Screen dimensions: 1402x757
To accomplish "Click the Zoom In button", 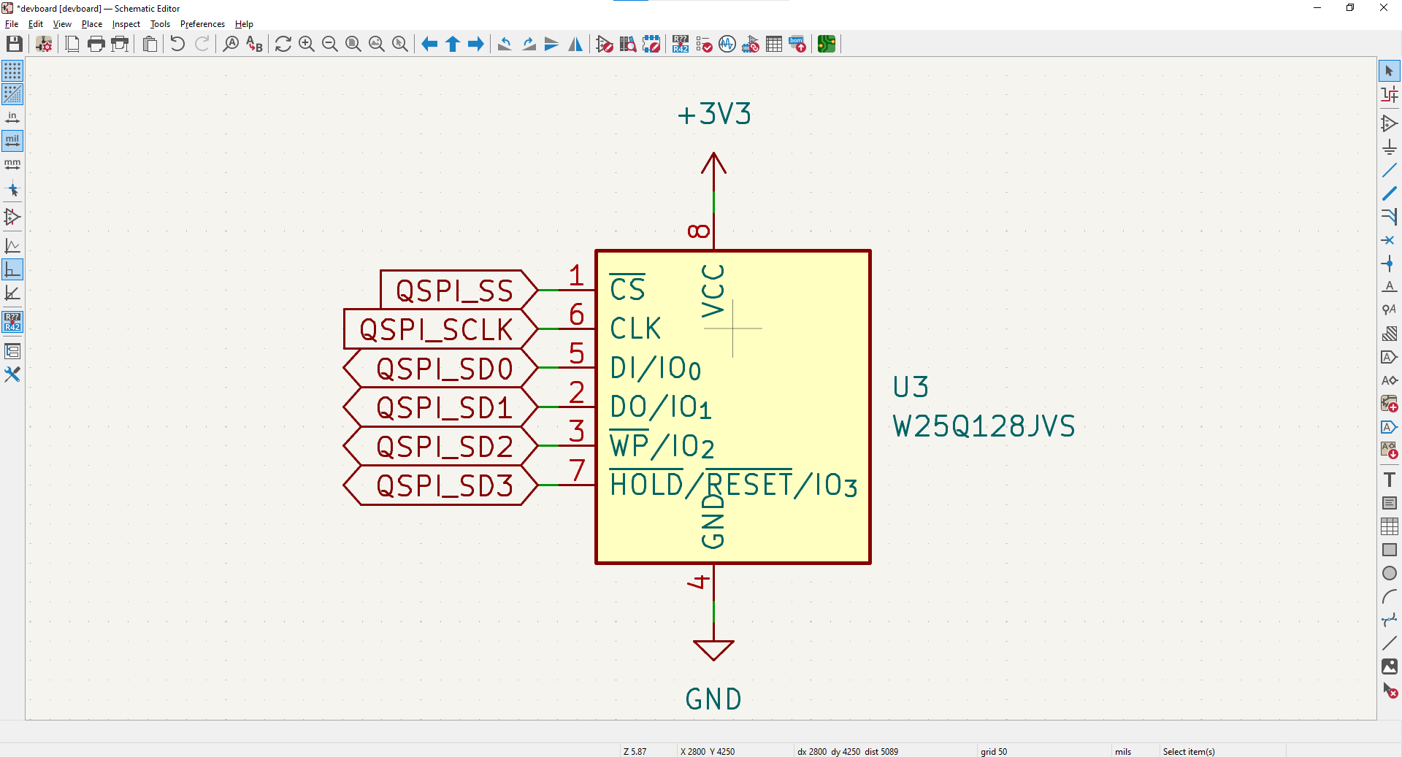I will coord(307,45).
